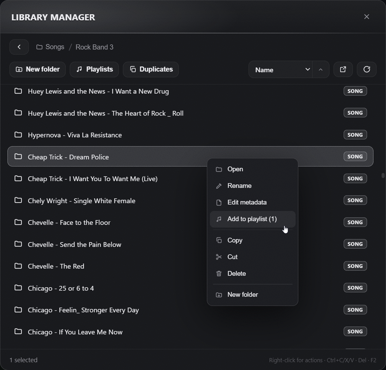Select Cheap Trick - Dream Police title
Viewport: 386px width, 370px height.
coord(68,157)
